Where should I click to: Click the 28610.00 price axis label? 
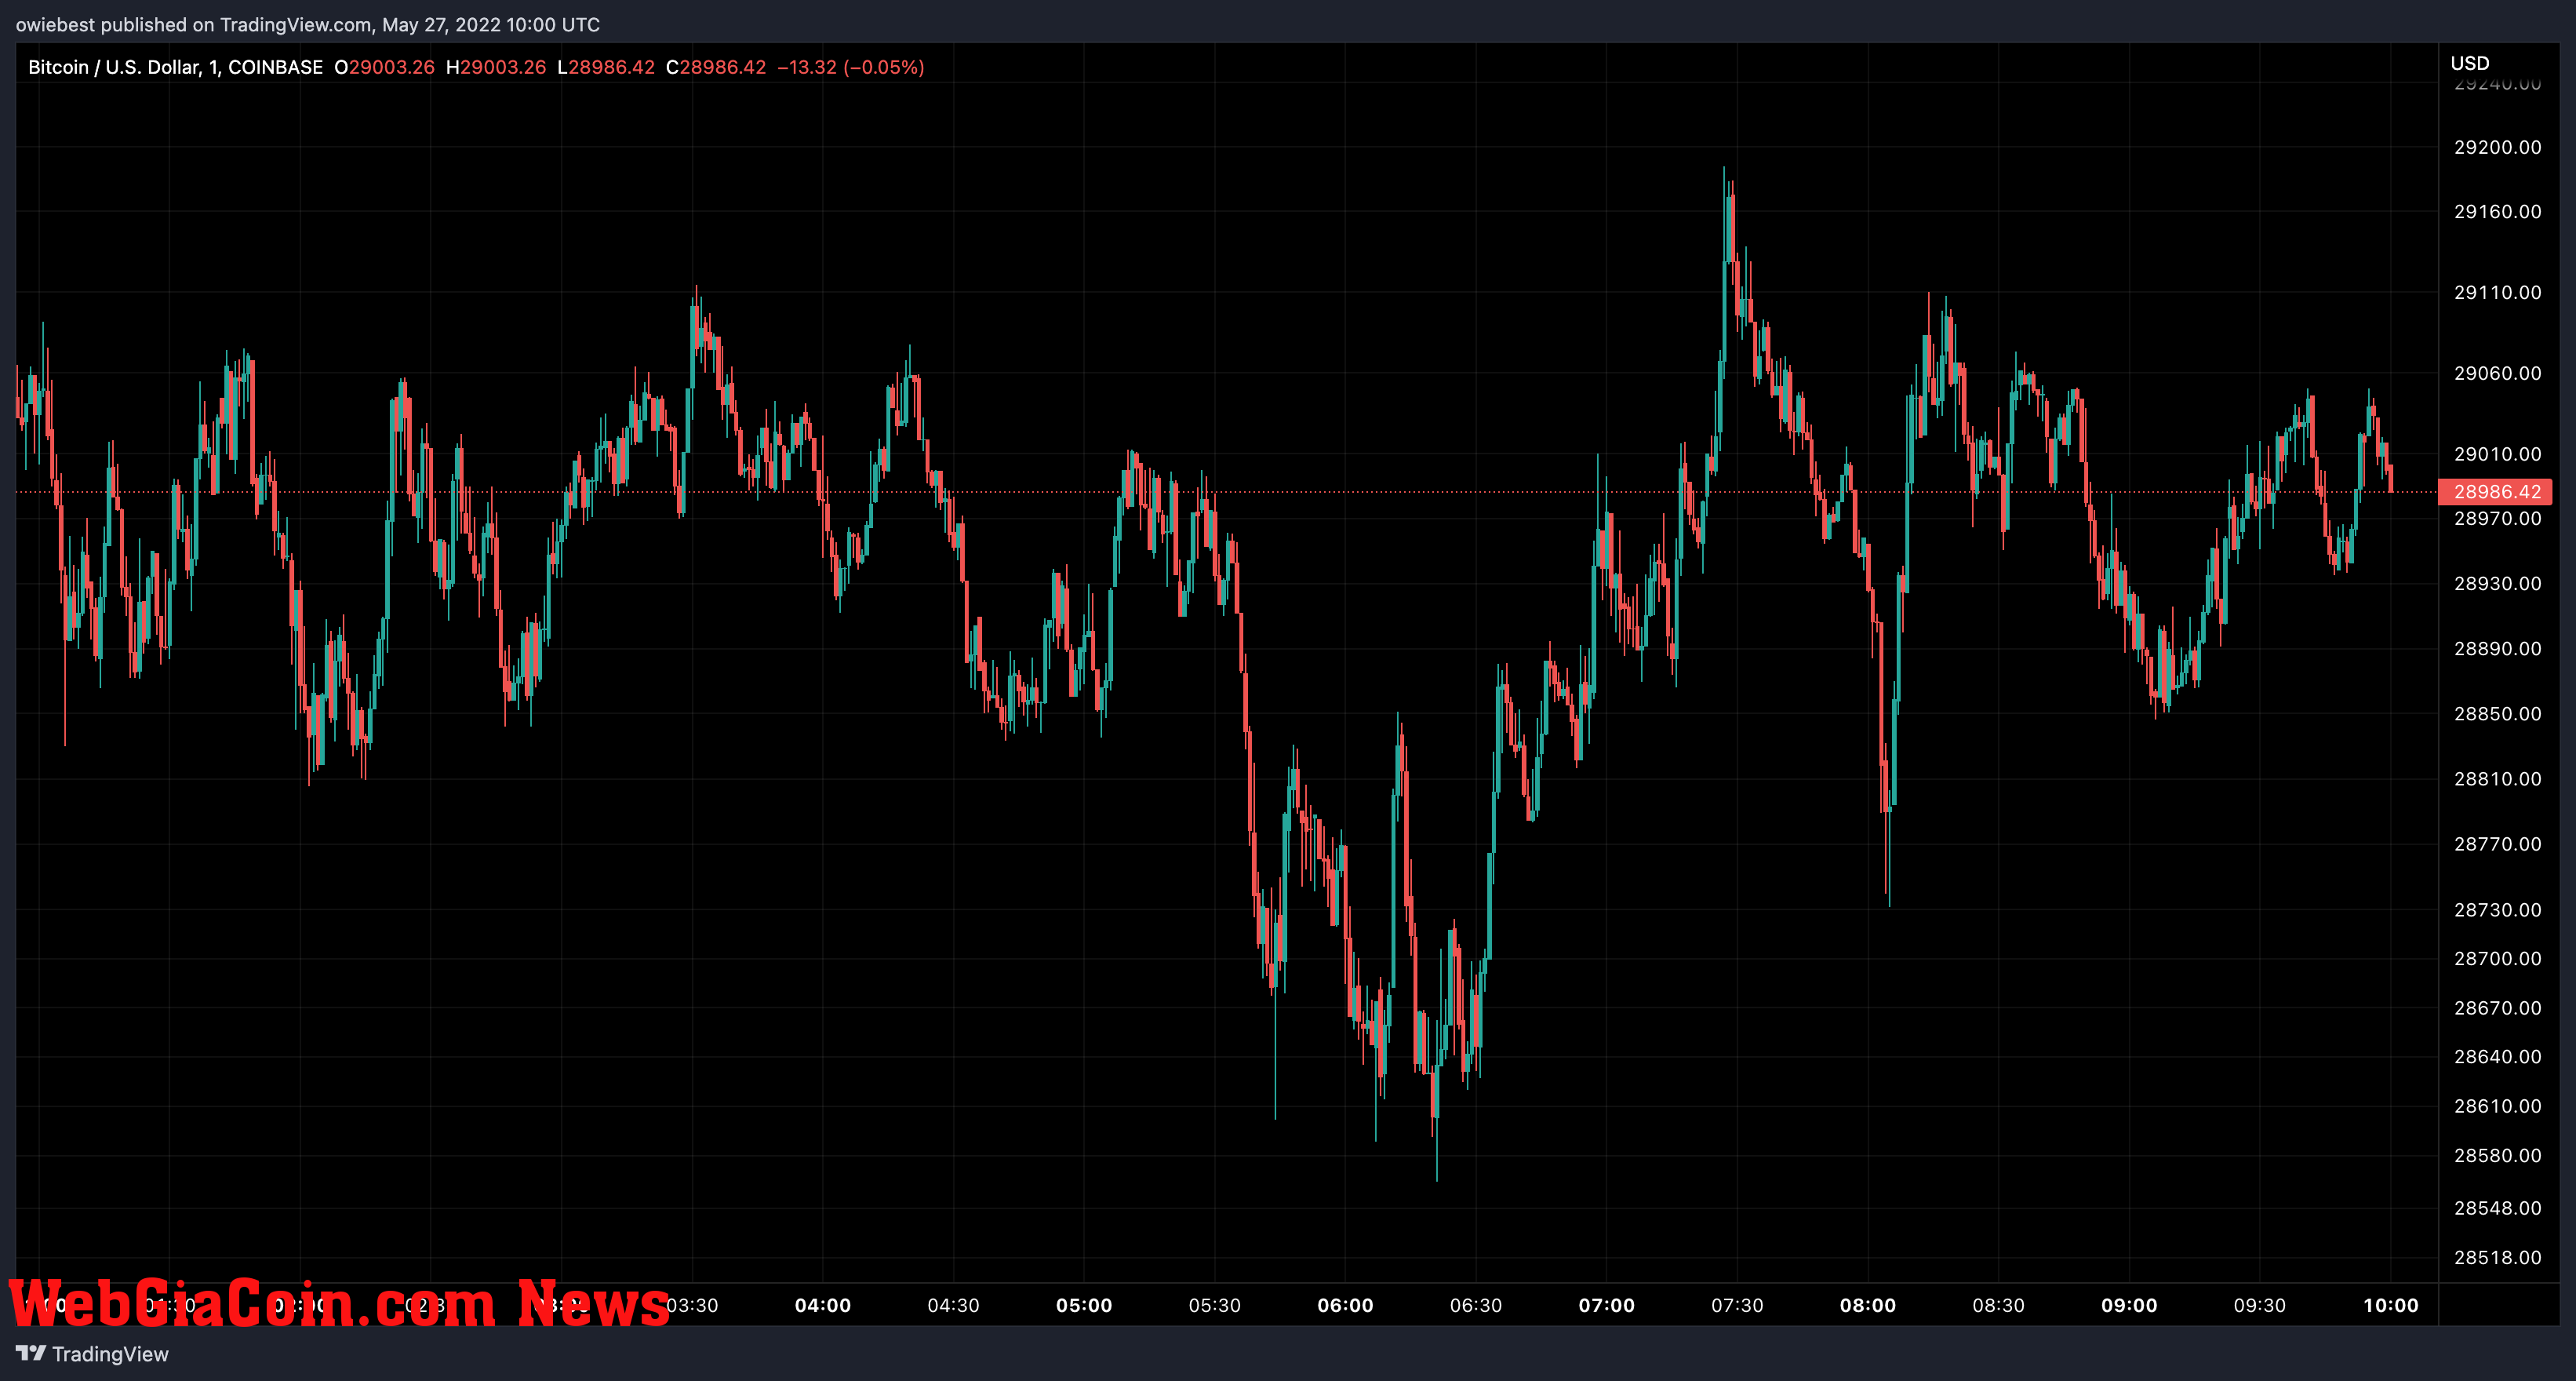pos(2497,1105)
